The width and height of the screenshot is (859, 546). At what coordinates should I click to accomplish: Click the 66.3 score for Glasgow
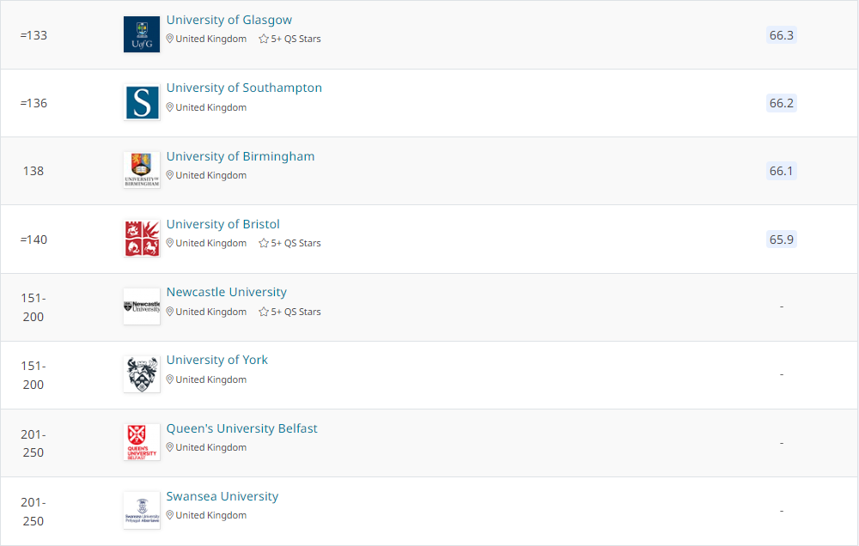782,35
